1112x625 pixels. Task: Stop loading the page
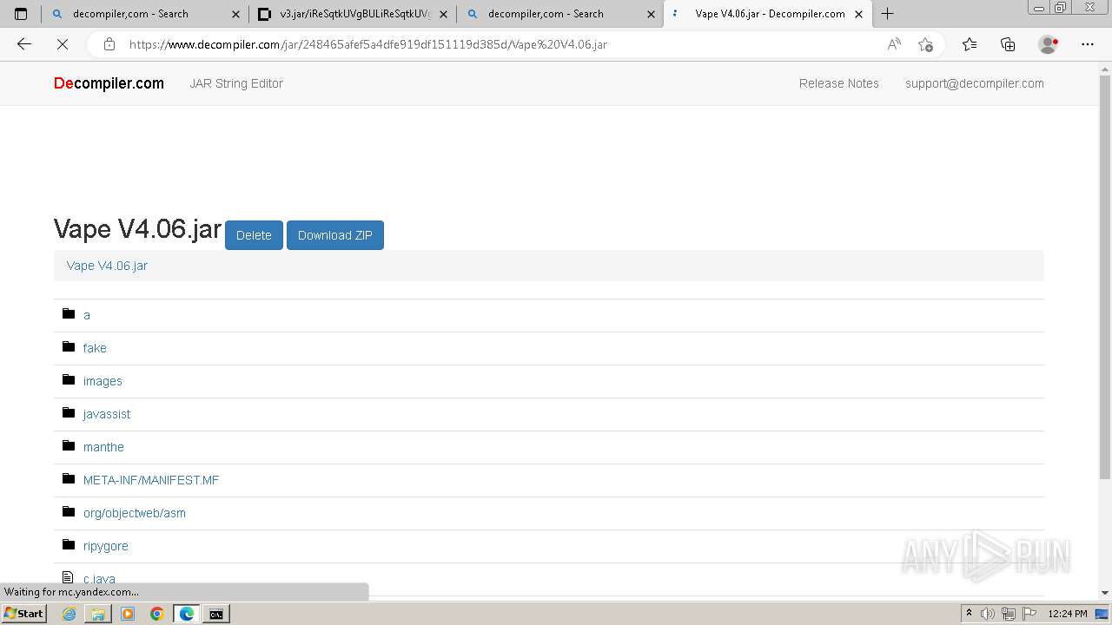pos(63,44)
